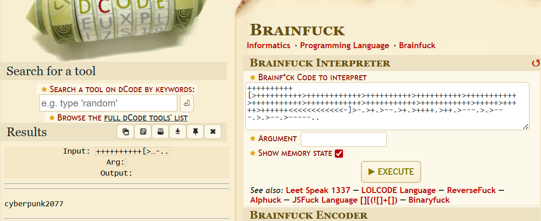Viewport: 541px width, 221px height.
Task: Print the results with printer icon
Action: click(160, 132)
